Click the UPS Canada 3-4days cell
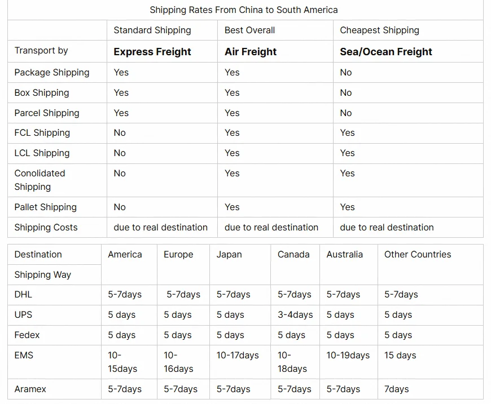This screenshot has width=491, height=404. point(295,315)
